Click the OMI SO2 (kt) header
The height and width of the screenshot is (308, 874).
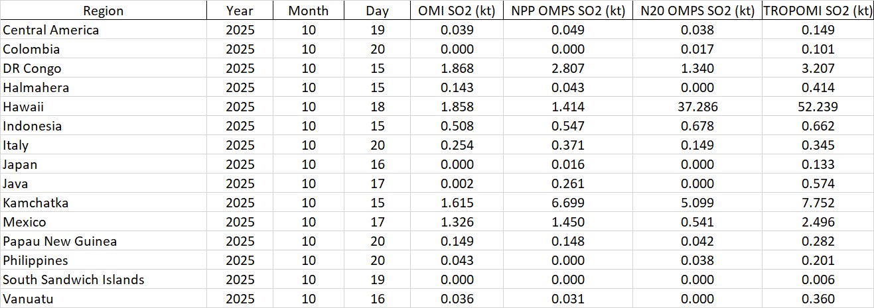point(457,11)
